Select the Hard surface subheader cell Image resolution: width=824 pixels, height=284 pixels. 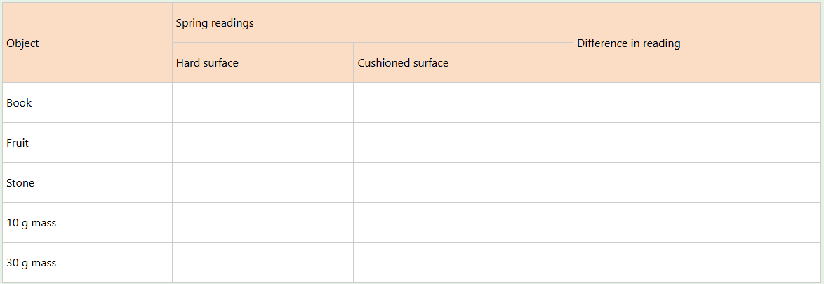(x=263, y=63)
